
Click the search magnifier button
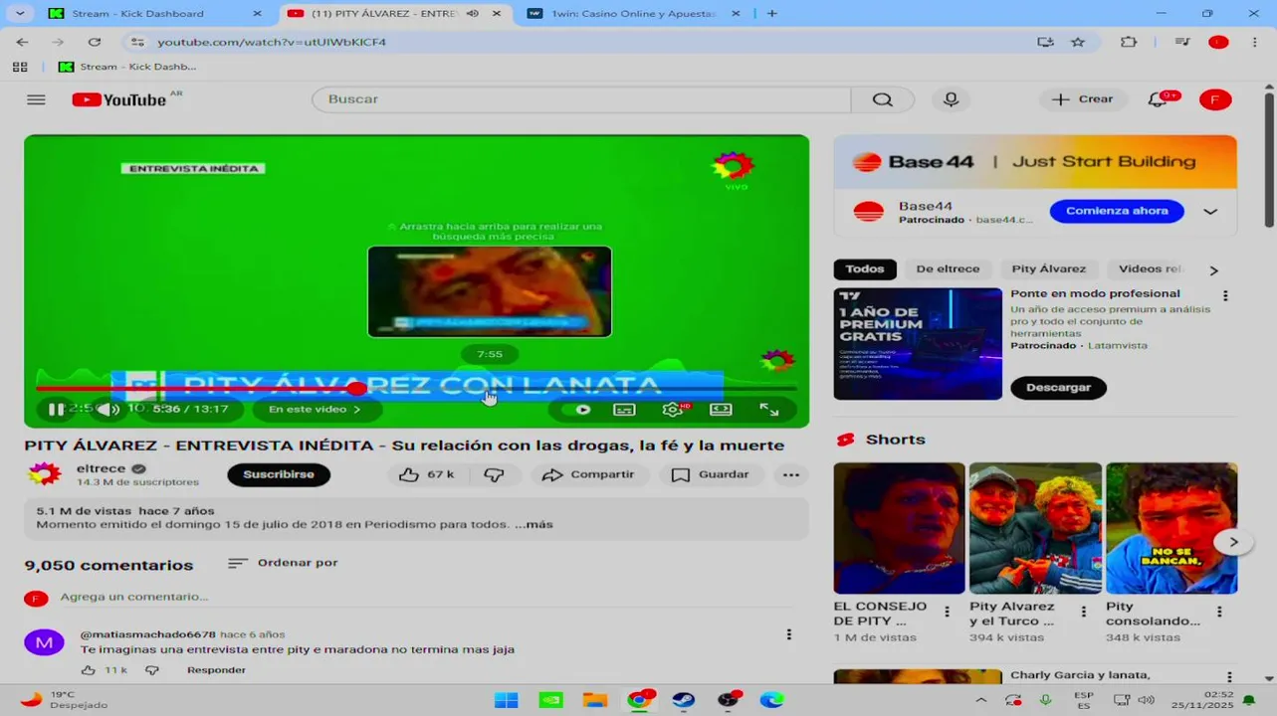(883, 99)
